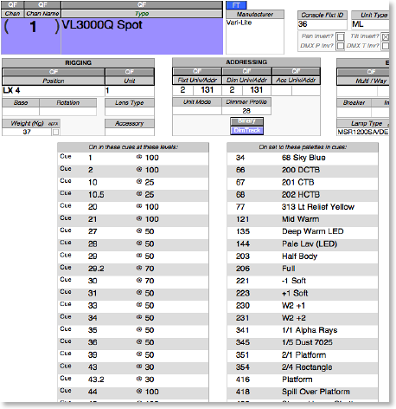Click the Lens Type field
396x409 pixels.
click(x=130, y=112)
